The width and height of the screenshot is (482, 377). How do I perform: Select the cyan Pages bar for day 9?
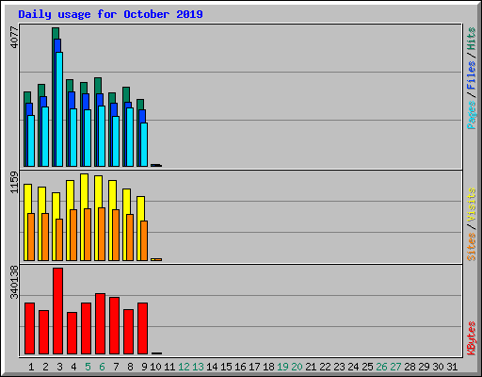coord(144,144)
